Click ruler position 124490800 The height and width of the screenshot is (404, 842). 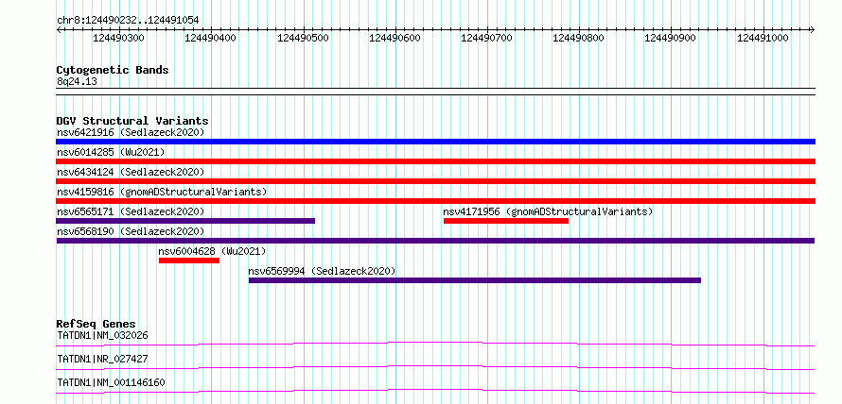(x=578, y=38)
